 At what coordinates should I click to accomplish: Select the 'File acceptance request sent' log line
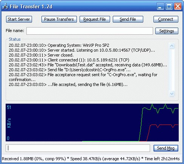point(83,77)
